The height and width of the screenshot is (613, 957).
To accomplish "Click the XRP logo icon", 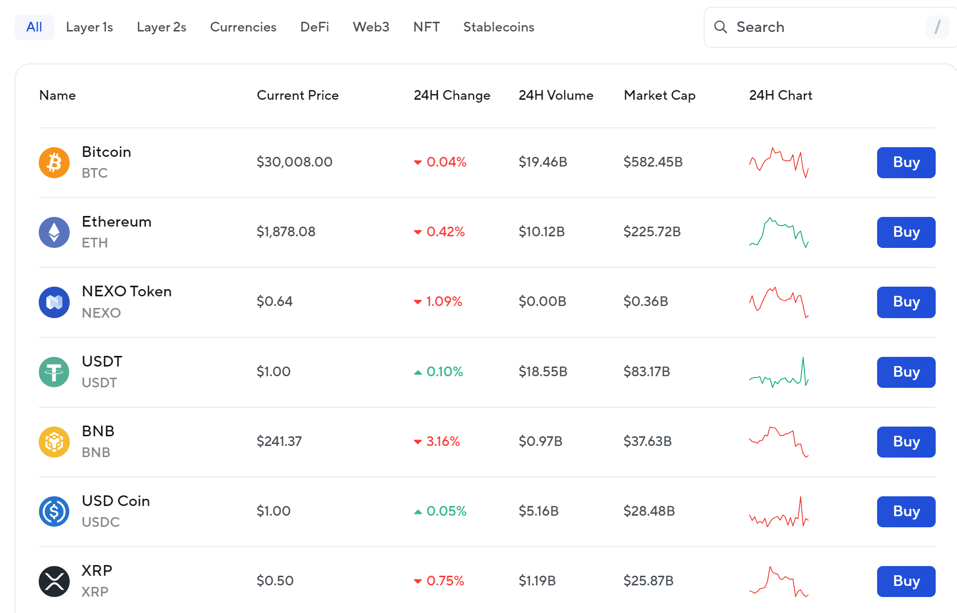I will point(54,581).
